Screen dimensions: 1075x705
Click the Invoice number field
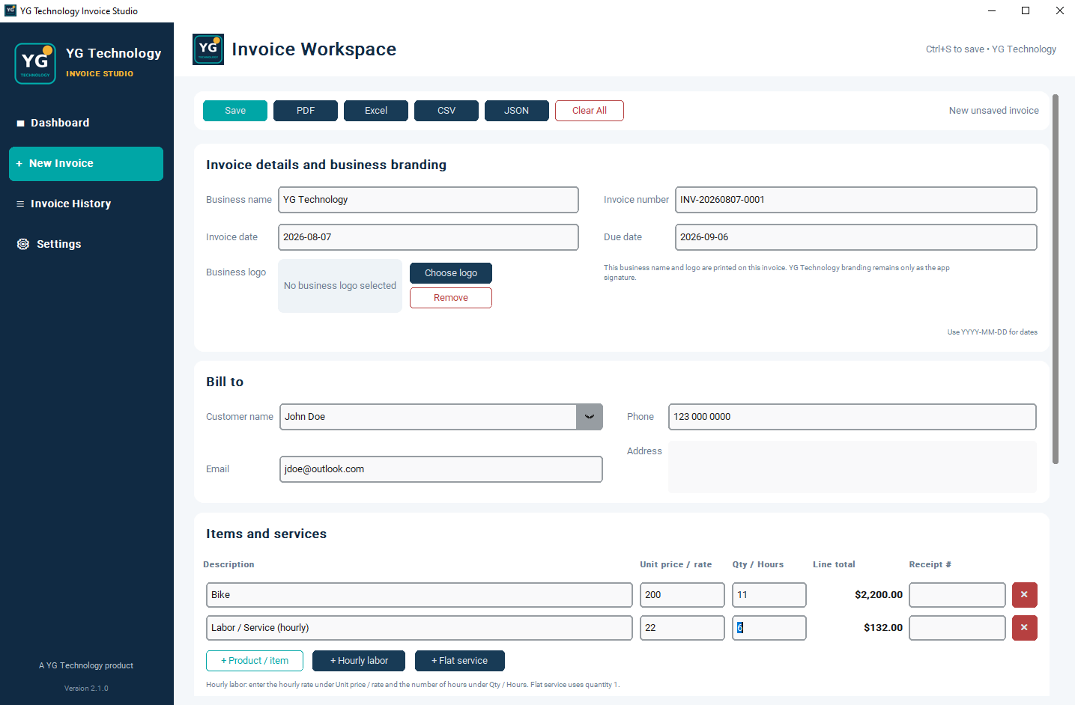tap(856, 200)
